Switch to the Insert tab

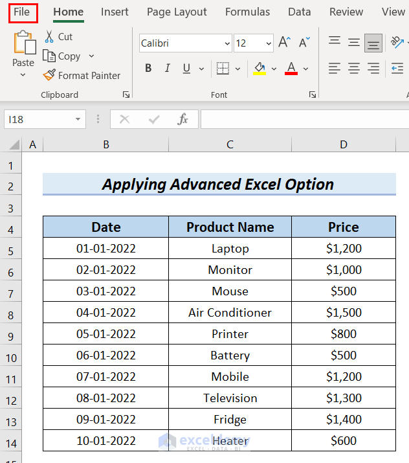tap(115, 12)
